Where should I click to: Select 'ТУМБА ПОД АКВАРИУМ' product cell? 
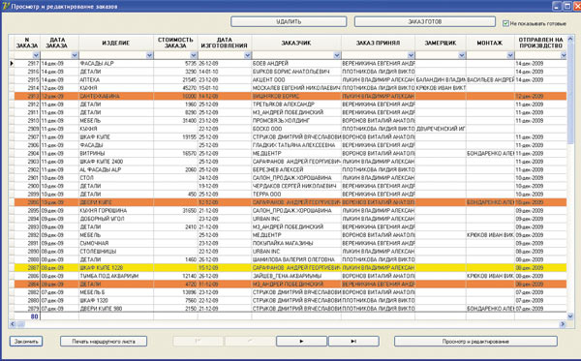point(116,276)
